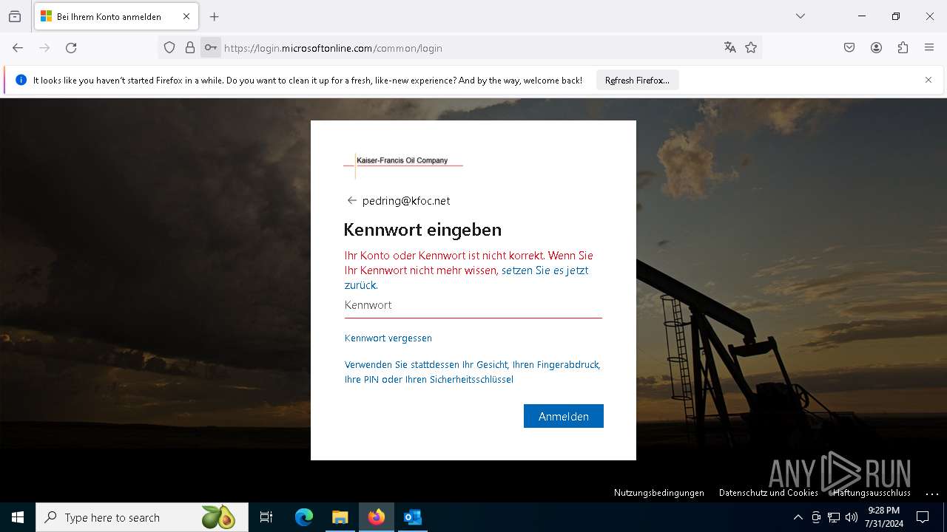Minimize the Firefox window
The image size is (947, 532).
[862, 16]
